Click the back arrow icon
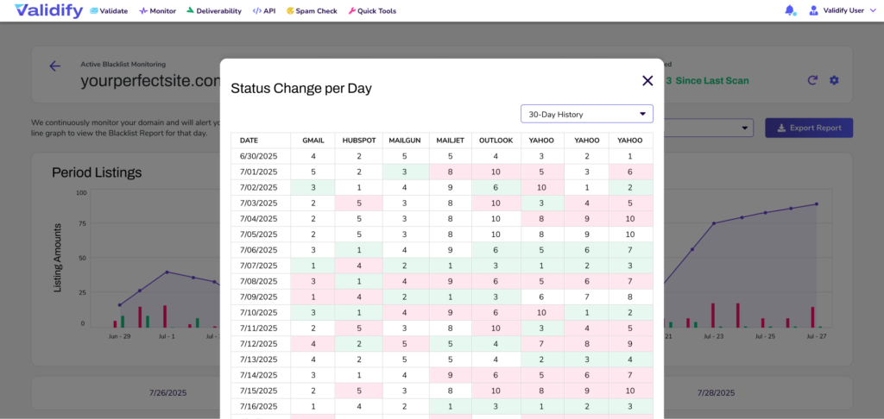 [55, 66]
